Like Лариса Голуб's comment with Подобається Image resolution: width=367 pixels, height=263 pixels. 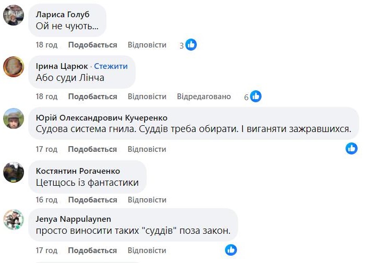tap(92, 45)
